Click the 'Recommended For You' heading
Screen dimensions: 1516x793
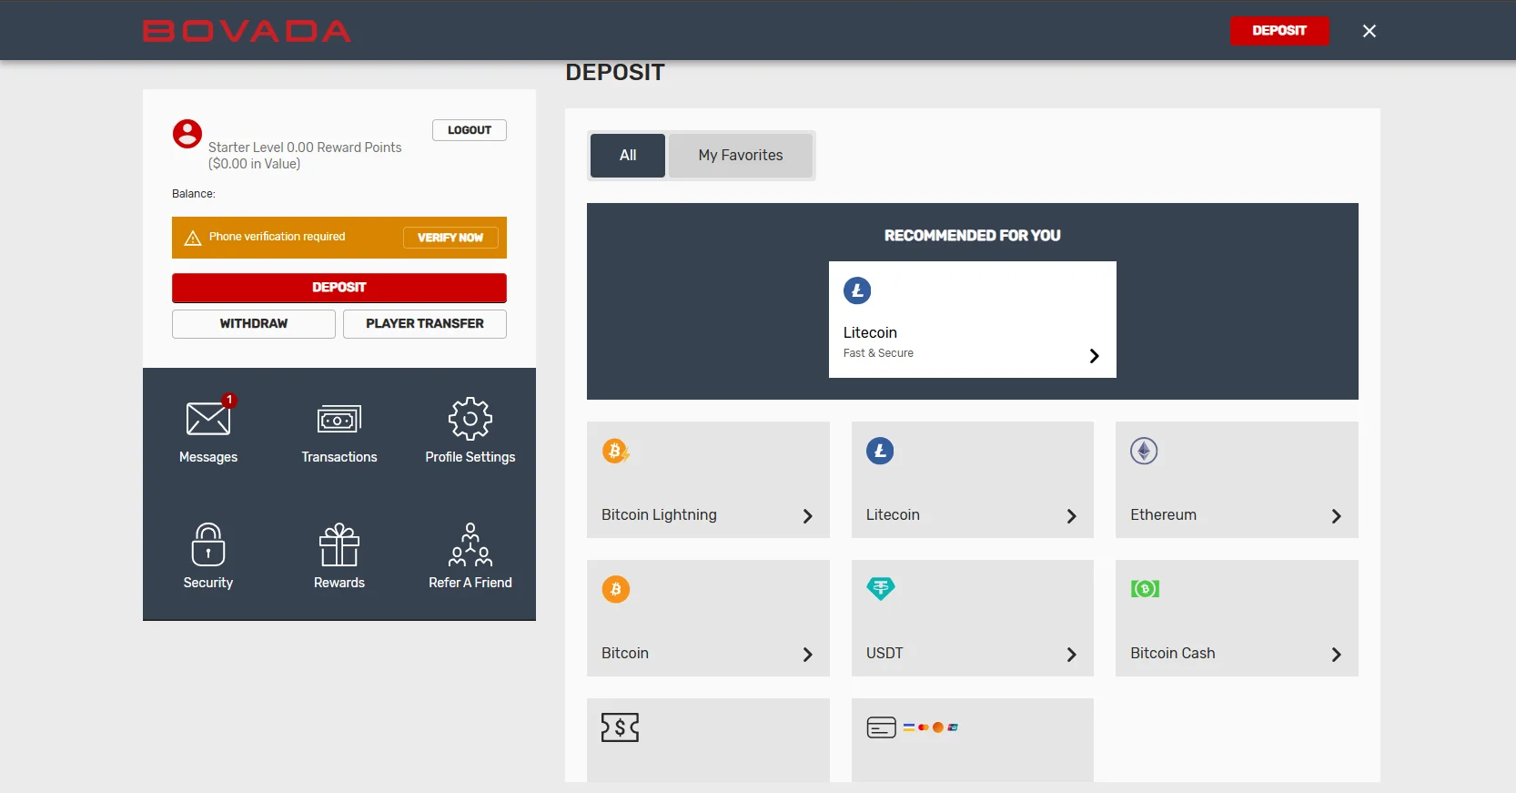(x=973, y=236)
